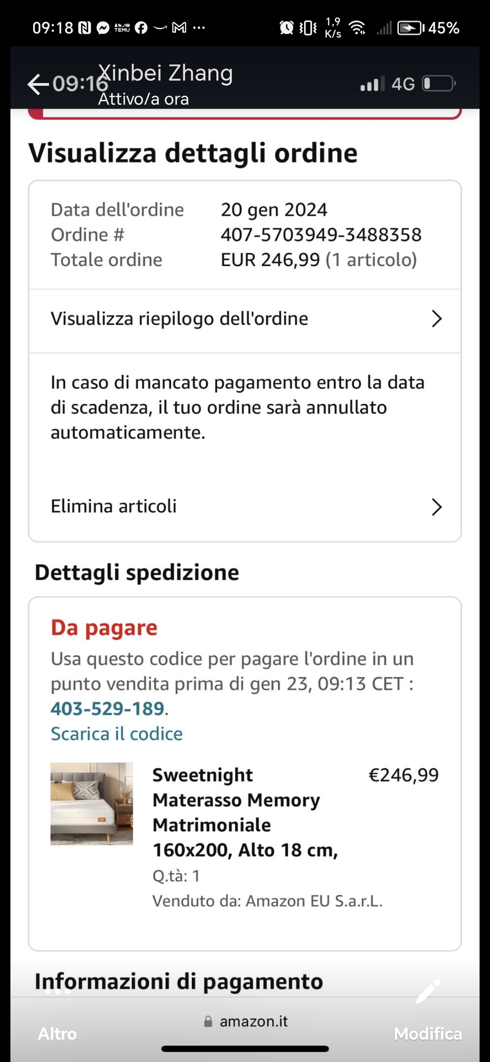Tap the amazon.it address bar

(x=253, y=1022)
